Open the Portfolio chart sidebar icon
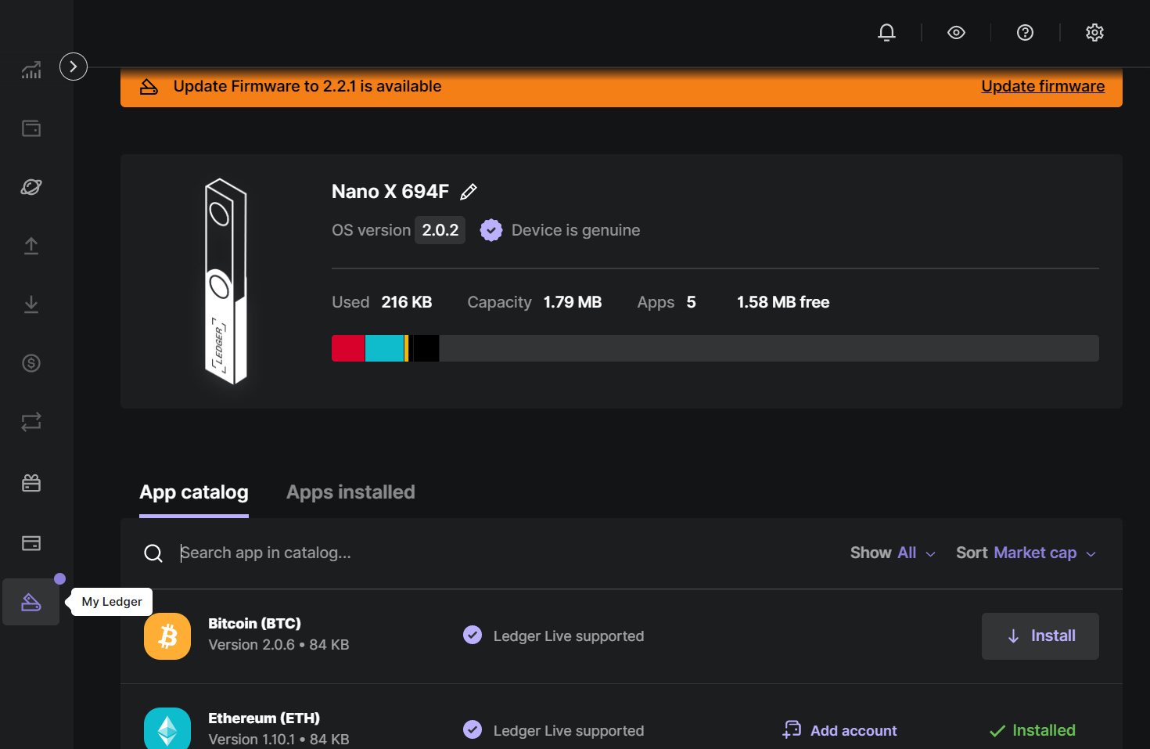1150x749 pixels. (x=31, y=70)
